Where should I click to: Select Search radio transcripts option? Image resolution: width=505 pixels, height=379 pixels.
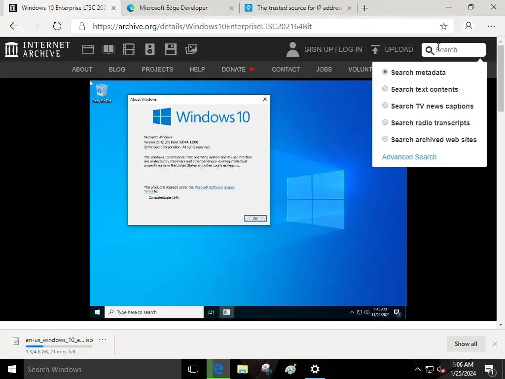coord(385,122)
